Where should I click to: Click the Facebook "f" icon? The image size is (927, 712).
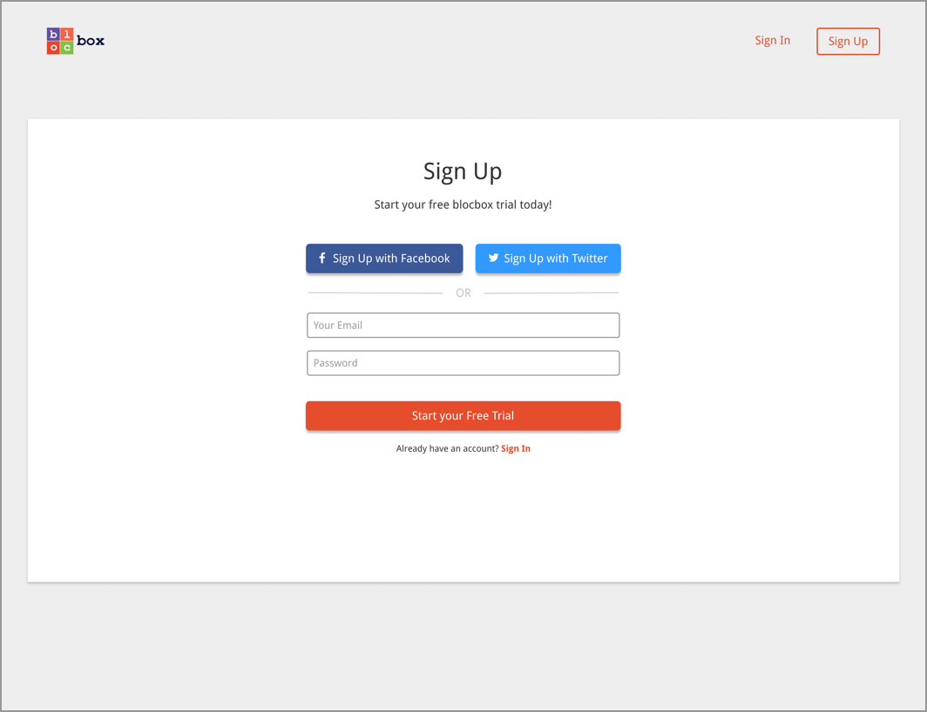(x=322, y=258)
